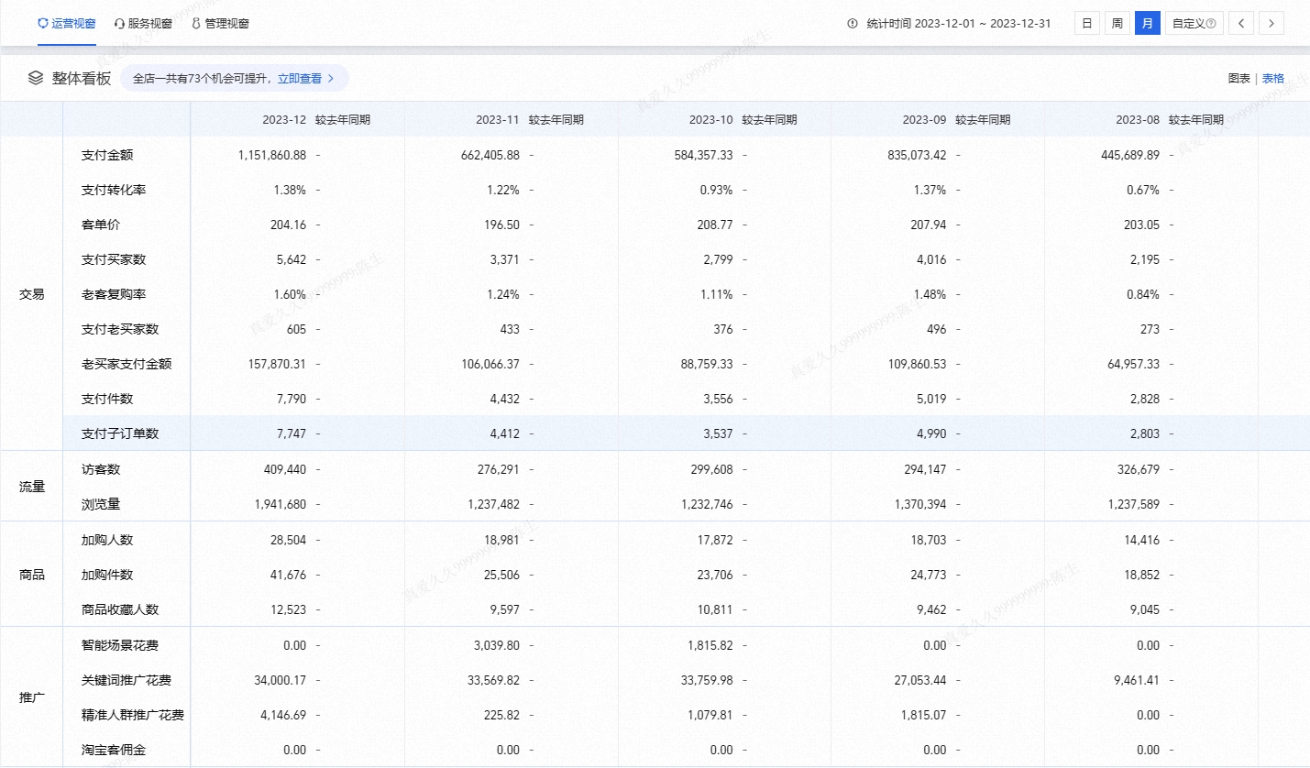Click the person icon beside 管理视窗
Viewport: 1310px width, 768px height.
coord(196,24)
